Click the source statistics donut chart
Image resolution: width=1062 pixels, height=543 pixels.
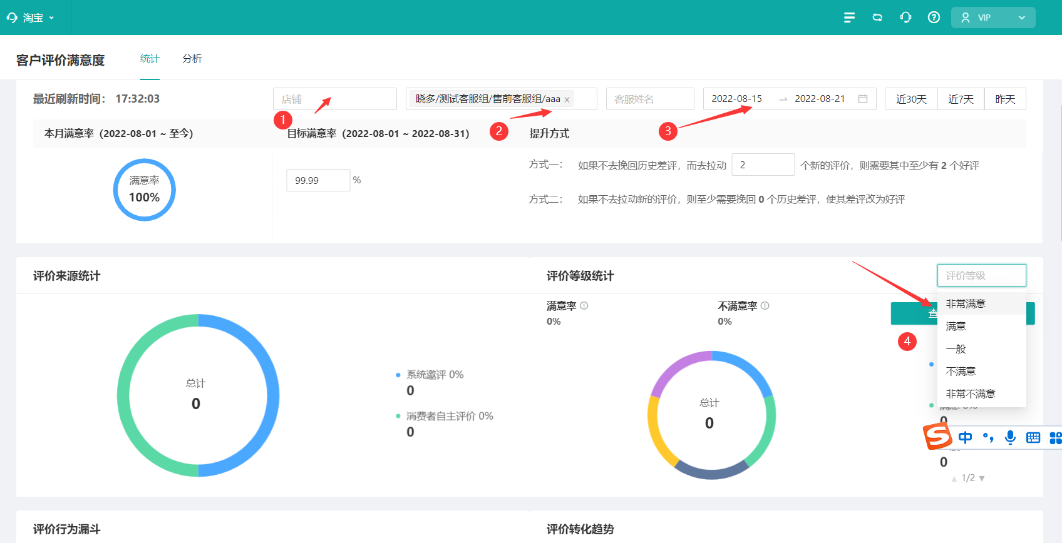point(198,395)
